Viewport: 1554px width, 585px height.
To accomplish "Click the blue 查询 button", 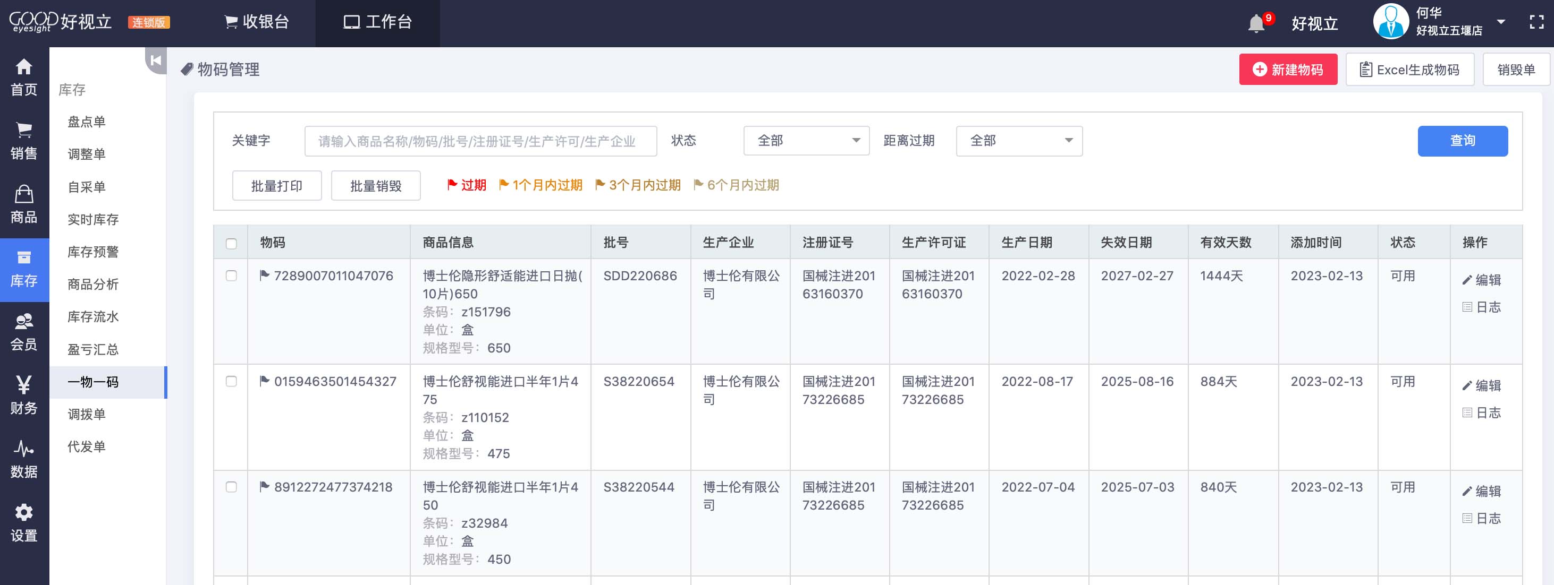I will point(1462,141).
